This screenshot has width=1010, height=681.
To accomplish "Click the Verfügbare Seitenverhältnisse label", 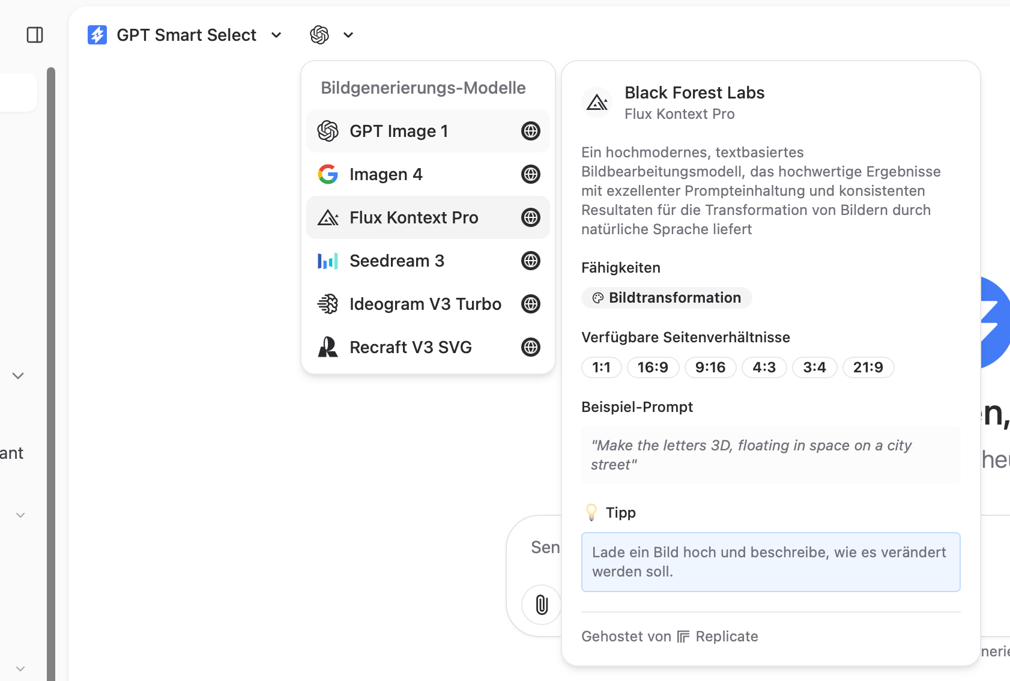I will pyautogui.click(x=686, y=337).
